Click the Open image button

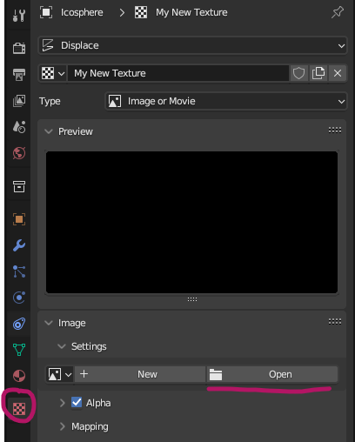[272, 374]
